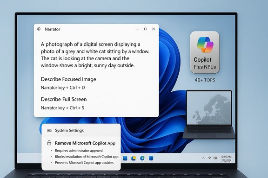Viewport: 268px width, 178px height.
Task: Maximize the Narrator window
Action: pos(146,29)
